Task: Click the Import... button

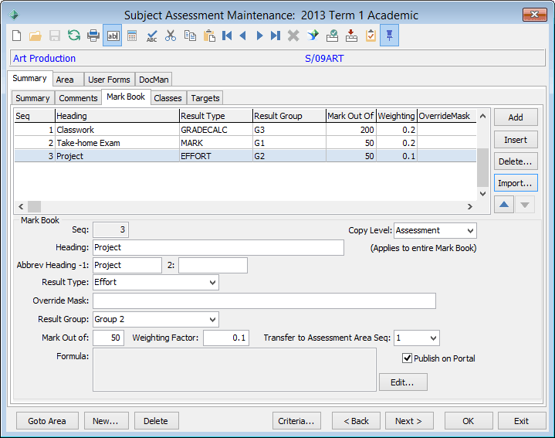Action: click(516, 183)
